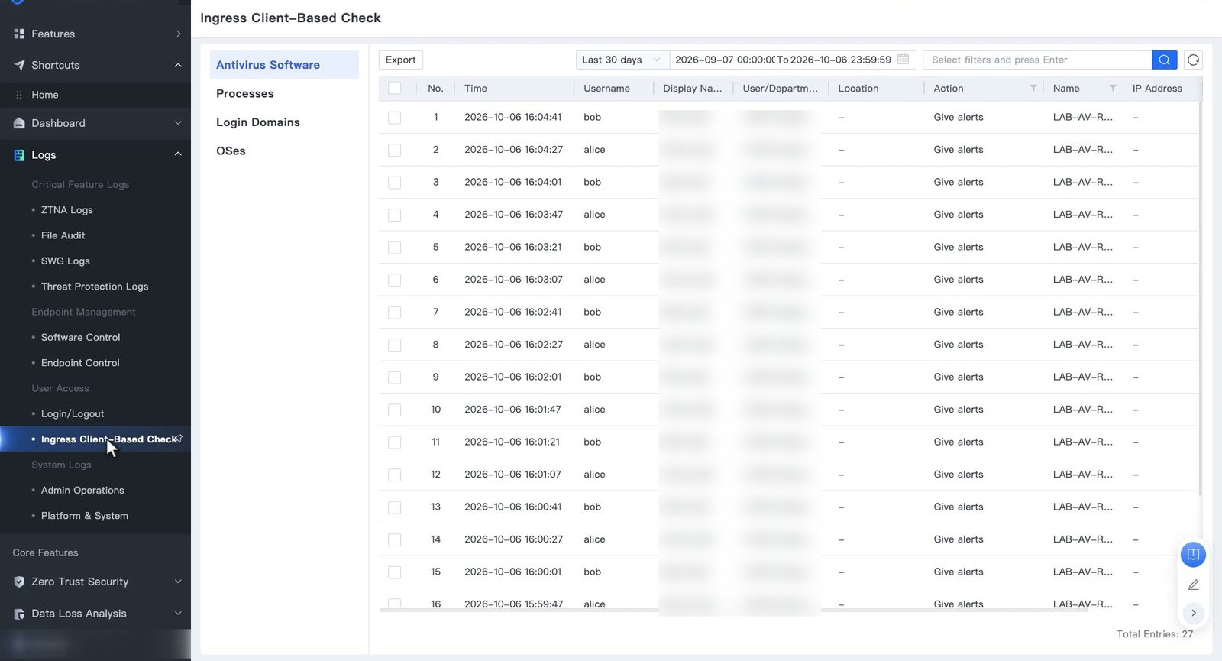Image resolution: width=1222 pixels, height=661 pixels.
Task: Click the Logs icon in sidebar
Action: 19,155
